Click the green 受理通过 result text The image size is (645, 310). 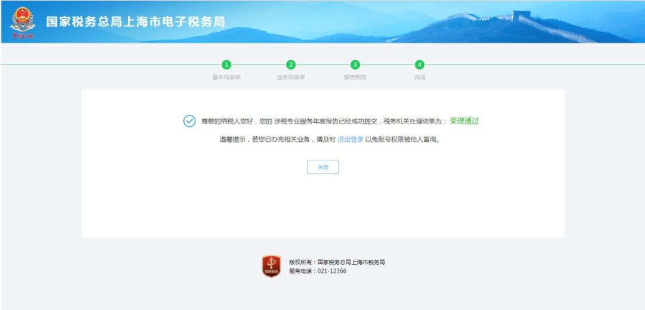464,121
